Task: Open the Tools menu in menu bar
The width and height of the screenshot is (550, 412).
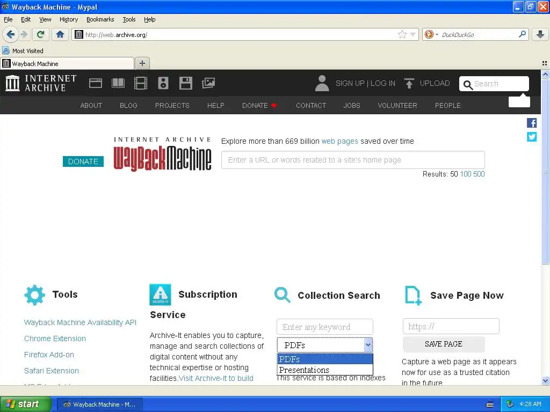Action: click(129, 19)
